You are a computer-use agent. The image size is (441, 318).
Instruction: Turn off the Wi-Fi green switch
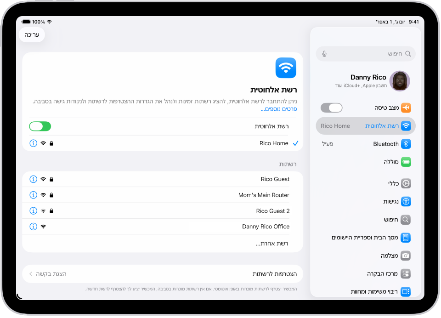40,126
